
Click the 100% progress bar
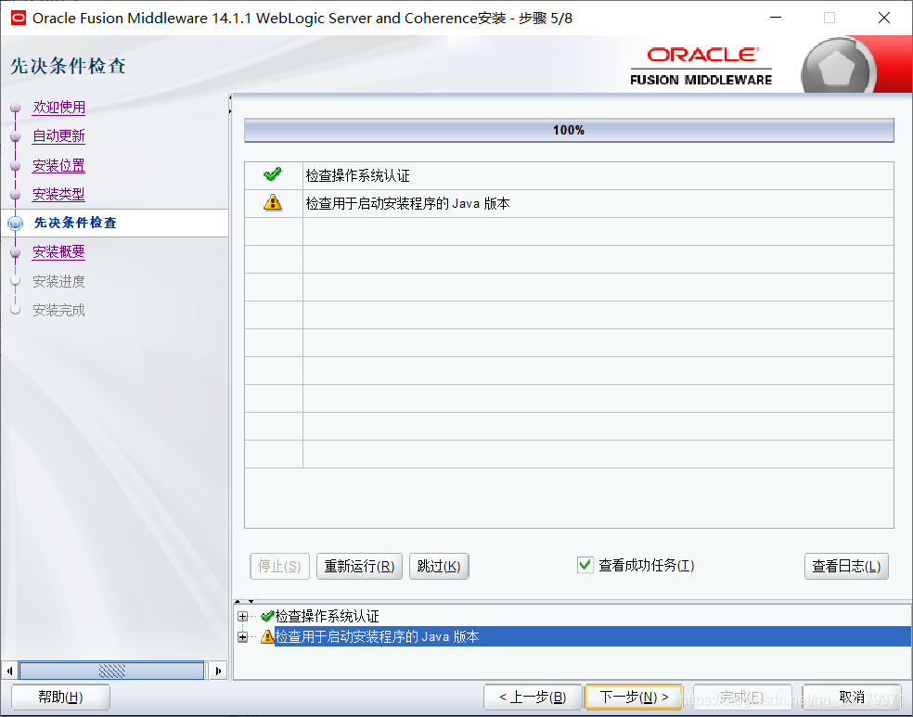[569, 131]
